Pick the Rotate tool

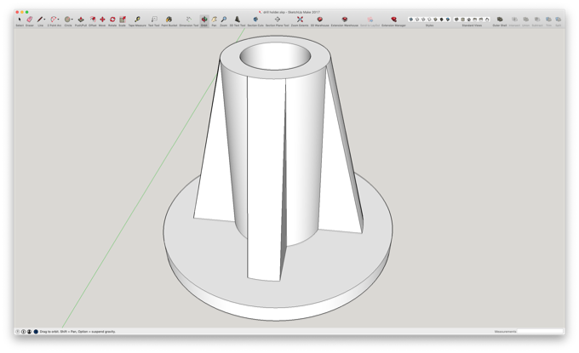click(x=112, y=20)
